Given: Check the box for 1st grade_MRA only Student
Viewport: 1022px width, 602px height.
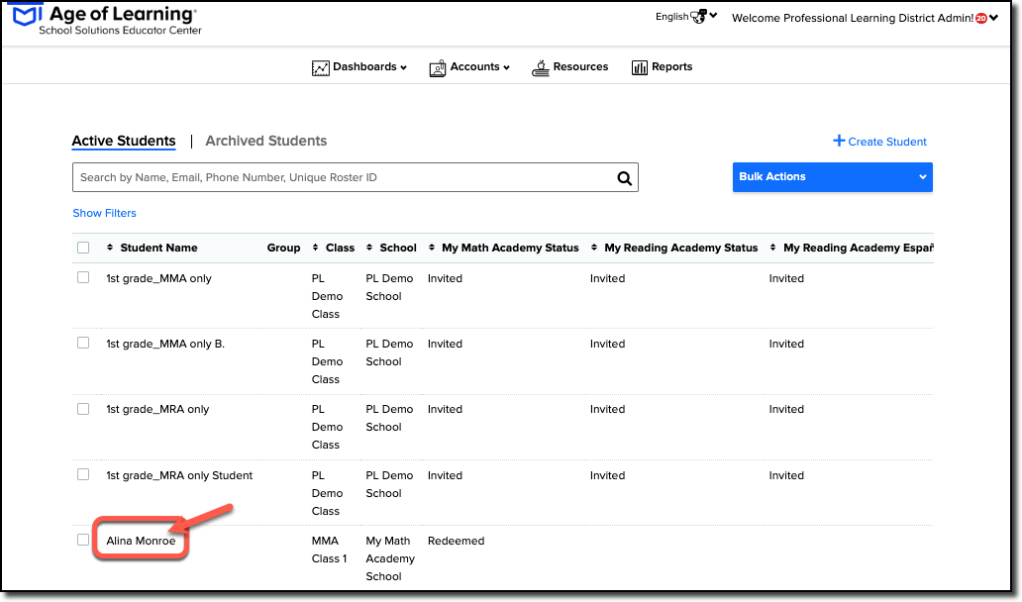Looking at the screenshot, I should point(83,474).
